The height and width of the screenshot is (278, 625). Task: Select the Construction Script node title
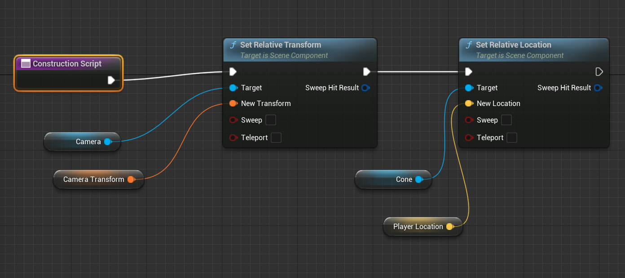(67, 63)
